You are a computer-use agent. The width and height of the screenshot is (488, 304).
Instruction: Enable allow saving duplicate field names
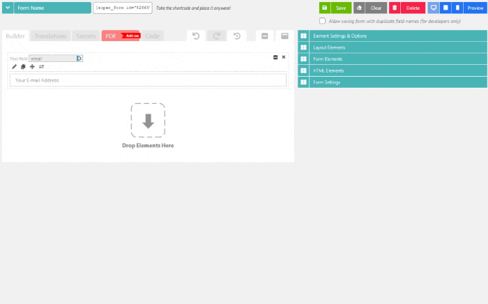click(x=322, y=21)
